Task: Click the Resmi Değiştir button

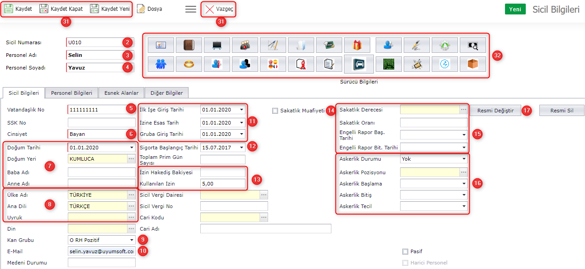Action: (x=495, y=111)
